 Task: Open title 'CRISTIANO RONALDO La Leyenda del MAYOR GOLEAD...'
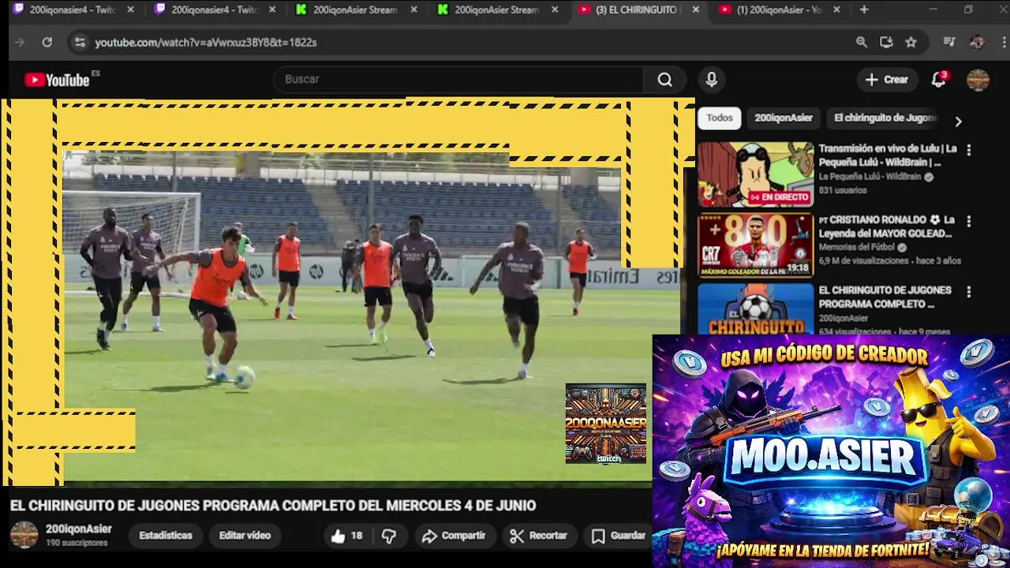[x=887, y=226]
